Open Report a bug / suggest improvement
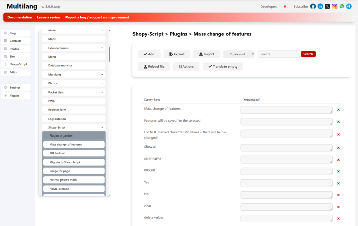This screenshot has width=358, height=226. click(97, 17)
